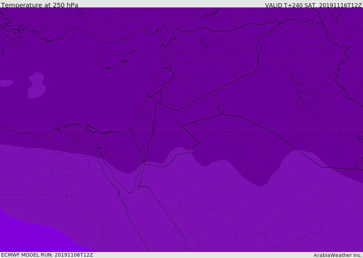Click the small light-purple blob west of Cyprus
This screenshot has width=363, height=258.
coord(37,86)
